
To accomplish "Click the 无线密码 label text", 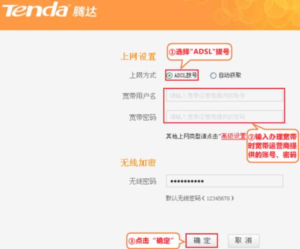I will tap(142, 181).
